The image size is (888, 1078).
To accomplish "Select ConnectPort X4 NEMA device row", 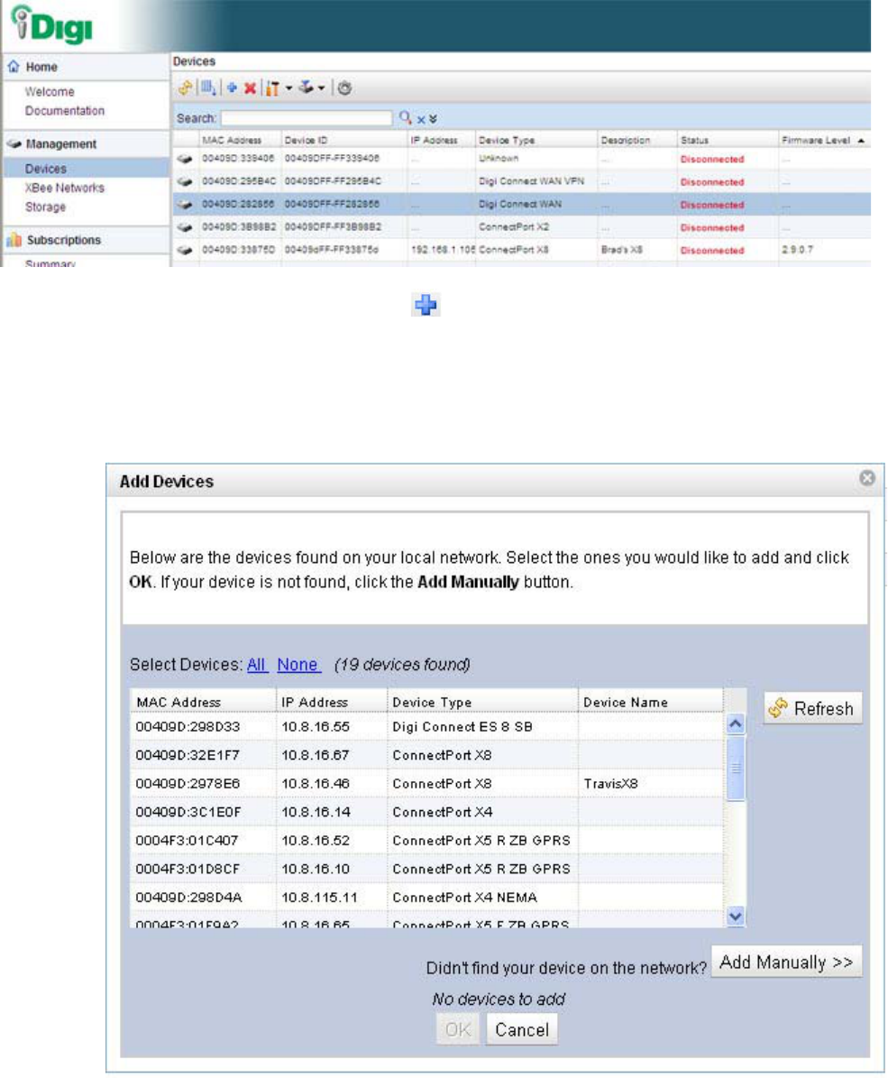I will (x=426, y=898).
